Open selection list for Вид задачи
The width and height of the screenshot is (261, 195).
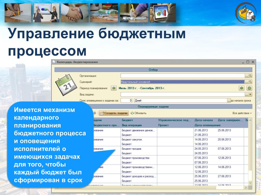[x=246, y=94]
